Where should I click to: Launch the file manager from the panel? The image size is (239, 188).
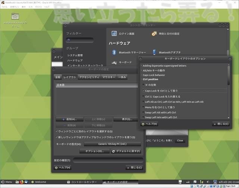point(17,182)
